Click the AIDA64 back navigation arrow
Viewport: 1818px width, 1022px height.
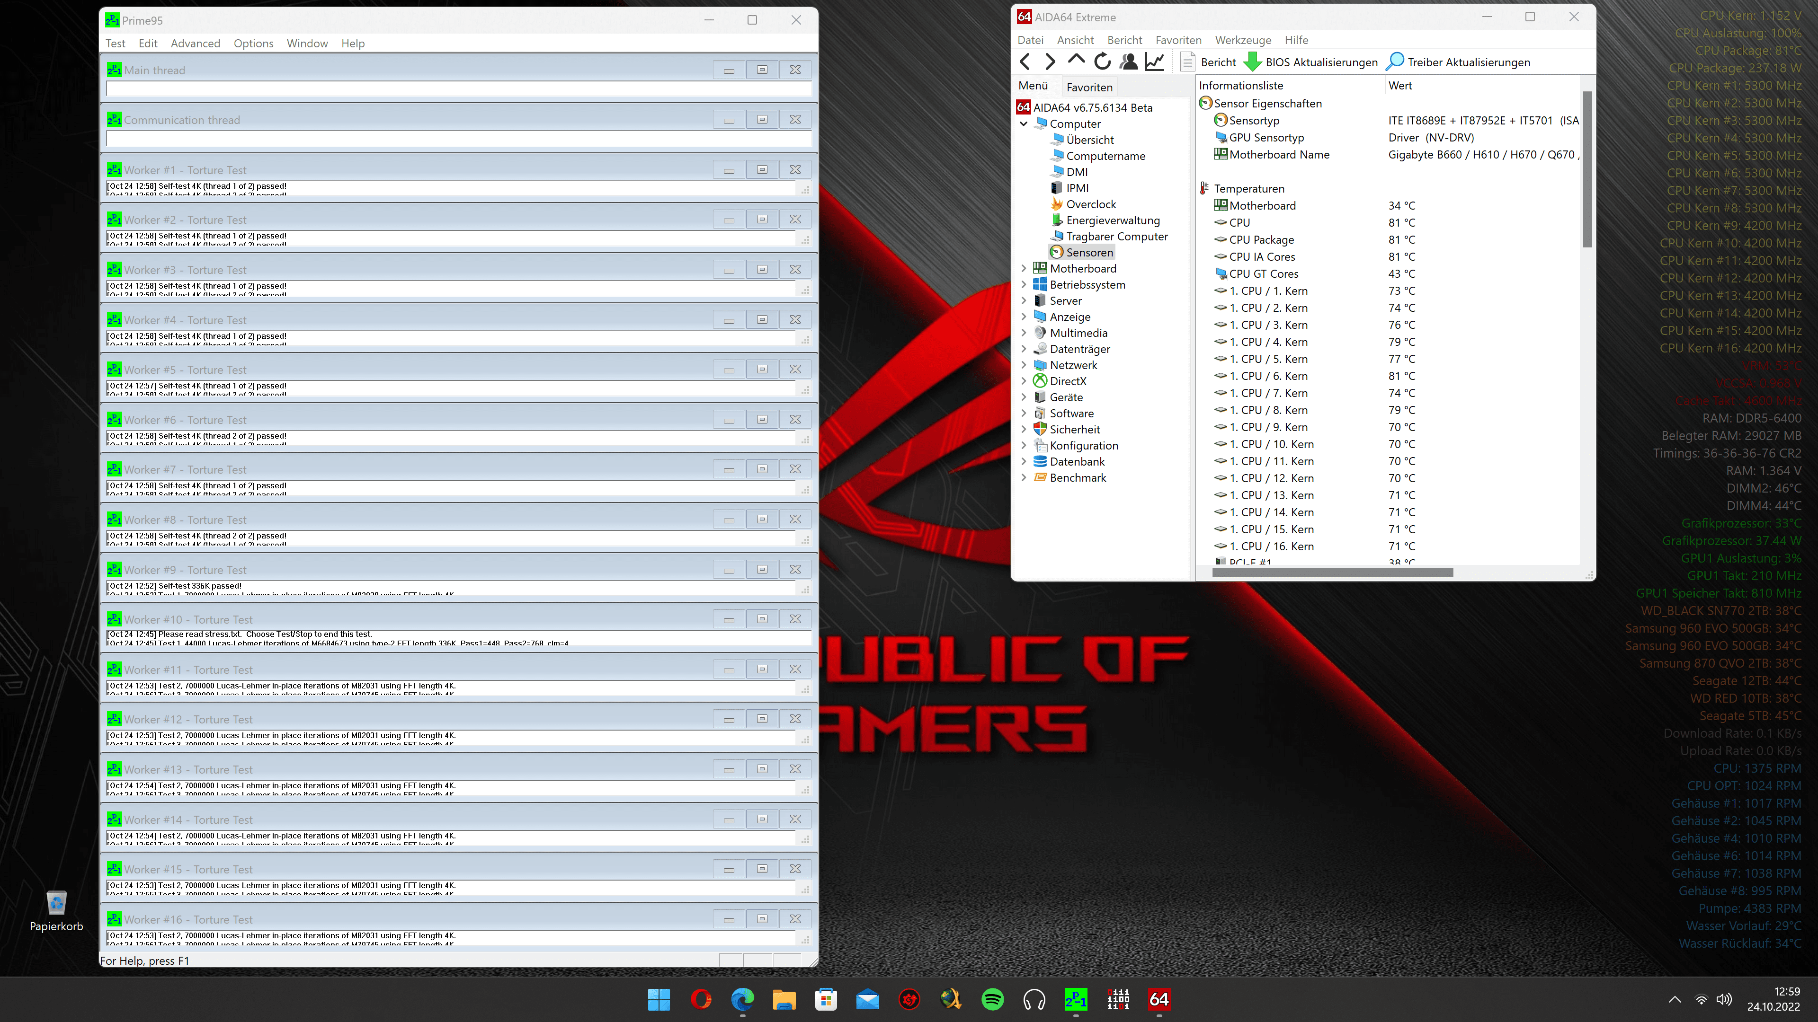[1025, 62]
